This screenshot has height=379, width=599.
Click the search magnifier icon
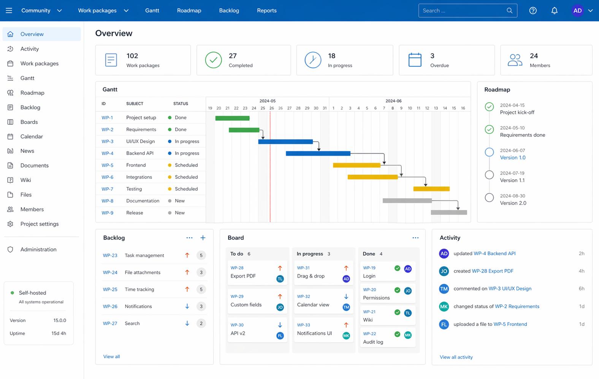510,11
